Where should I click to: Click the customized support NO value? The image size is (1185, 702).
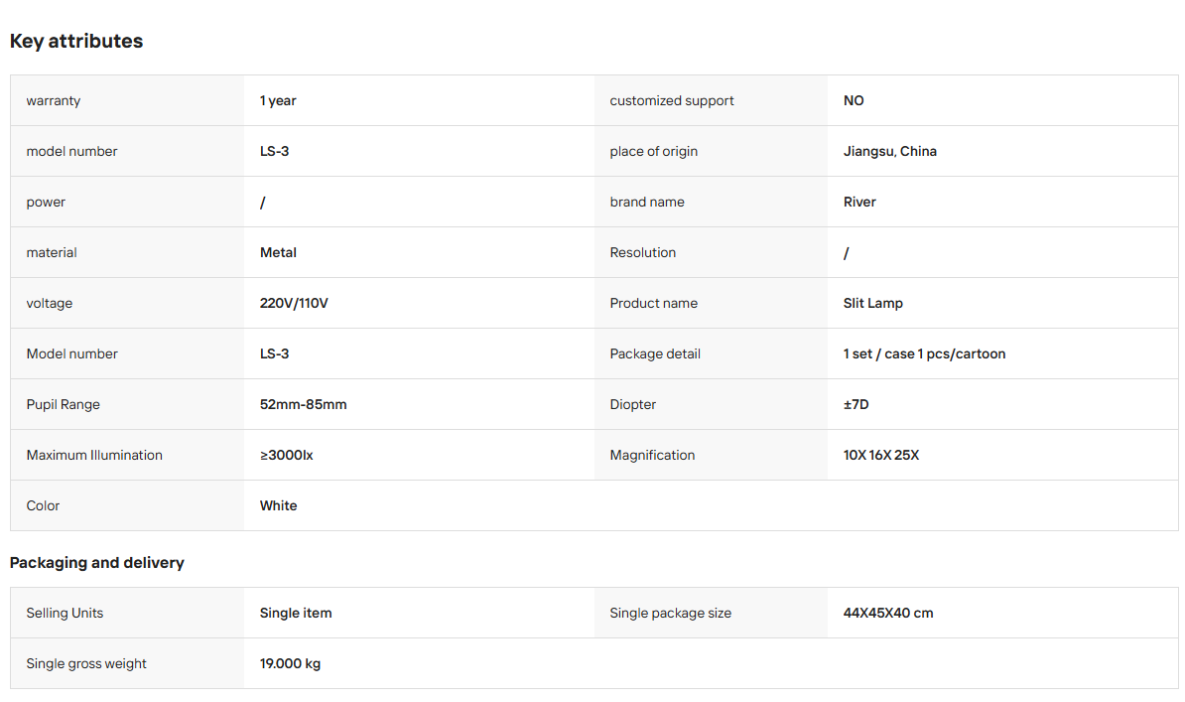point(854,100)
